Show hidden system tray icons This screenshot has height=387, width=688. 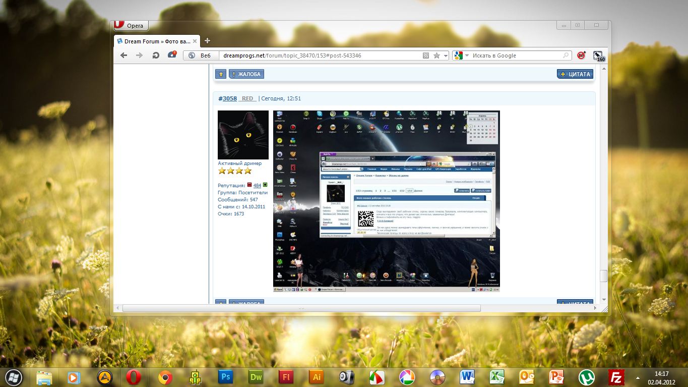pos(639,377)
